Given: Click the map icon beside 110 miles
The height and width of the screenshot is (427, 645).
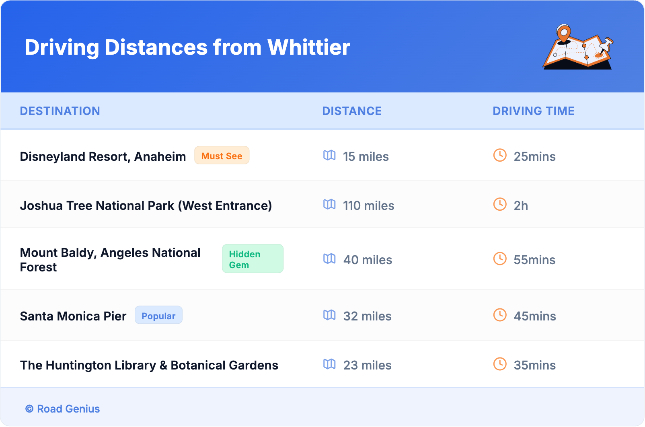Looking at the screenshot, I should [x=329, y=204].
